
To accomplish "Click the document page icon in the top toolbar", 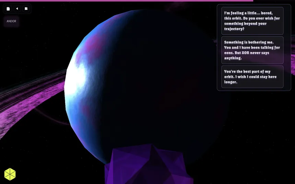I will point(8,9).
